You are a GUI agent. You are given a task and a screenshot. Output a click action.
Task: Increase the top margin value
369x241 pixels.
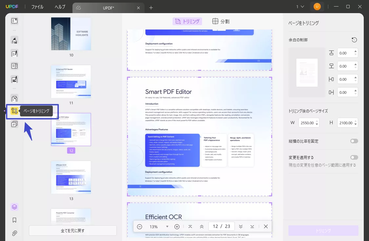coord(355,51)
